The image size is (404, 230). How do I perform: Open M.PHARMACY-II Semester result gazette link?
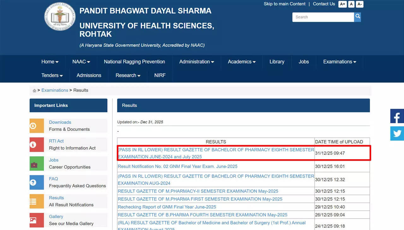tap(198, 191)
